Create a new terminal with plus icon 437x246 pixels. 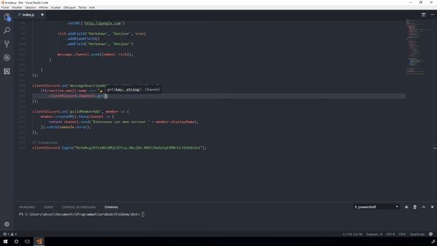pos(406,207)
